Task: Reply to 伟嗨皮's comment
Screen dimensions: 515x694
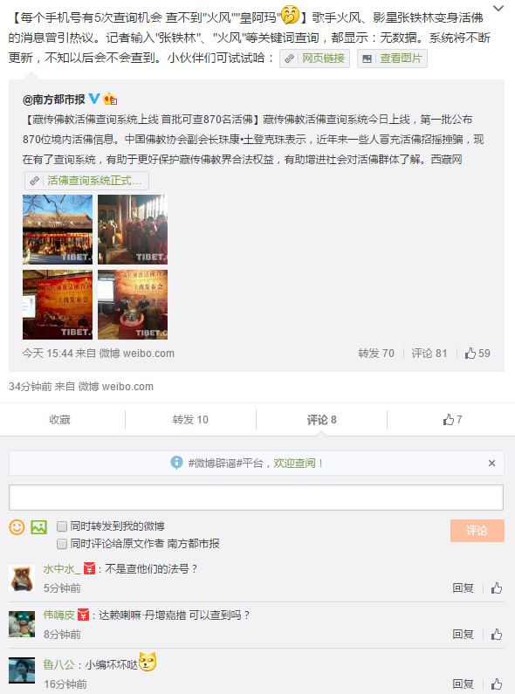Action: pos(463,635)
